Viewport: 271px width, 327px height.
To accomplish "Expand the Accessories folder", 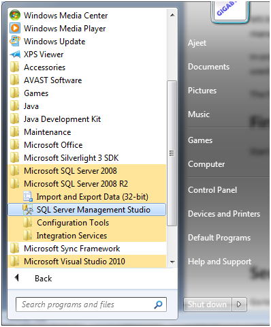I will click(x=87, y=67).
